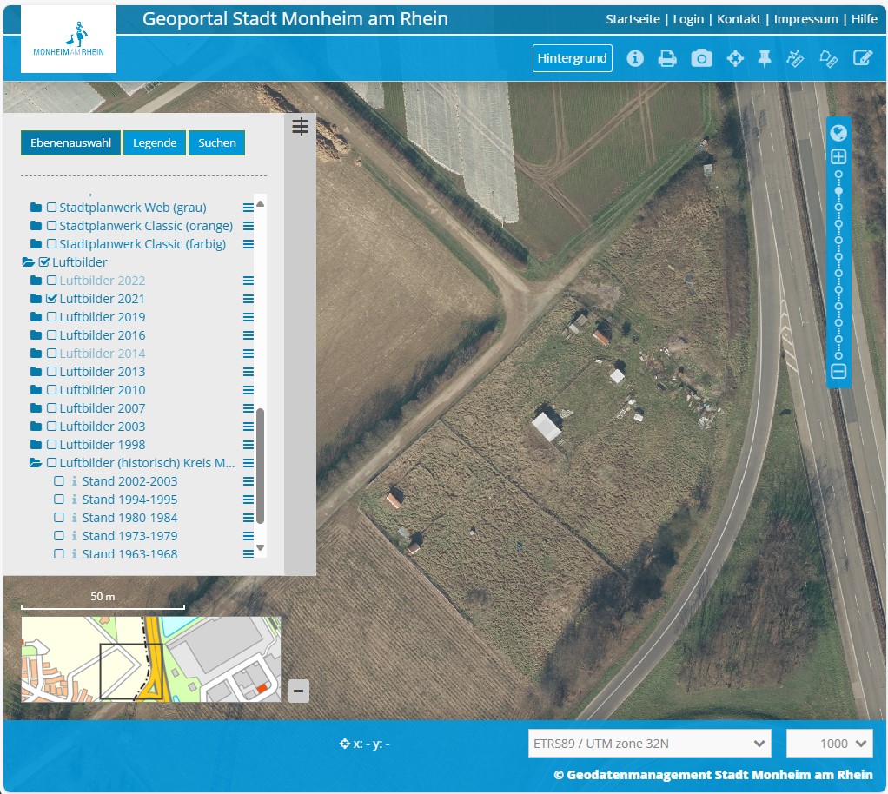The height and width of the screenshot is (794, 888).
Task: Open layer menu for Stadtplanwerk Web (grau)
Action: 248,208
